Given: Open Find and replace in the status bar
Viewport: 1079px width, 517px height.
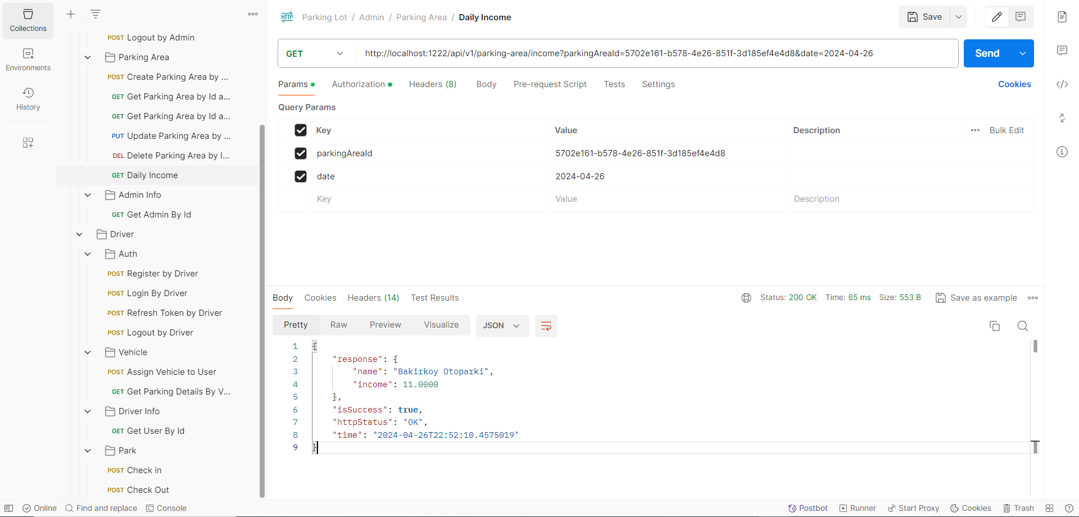Looking at the screenshot, I should [x=101, y=508].
